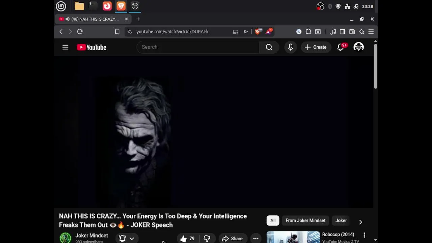Open the account avatar menu
The height and width of the screenshot is (243, 432).
pos(359,47)
